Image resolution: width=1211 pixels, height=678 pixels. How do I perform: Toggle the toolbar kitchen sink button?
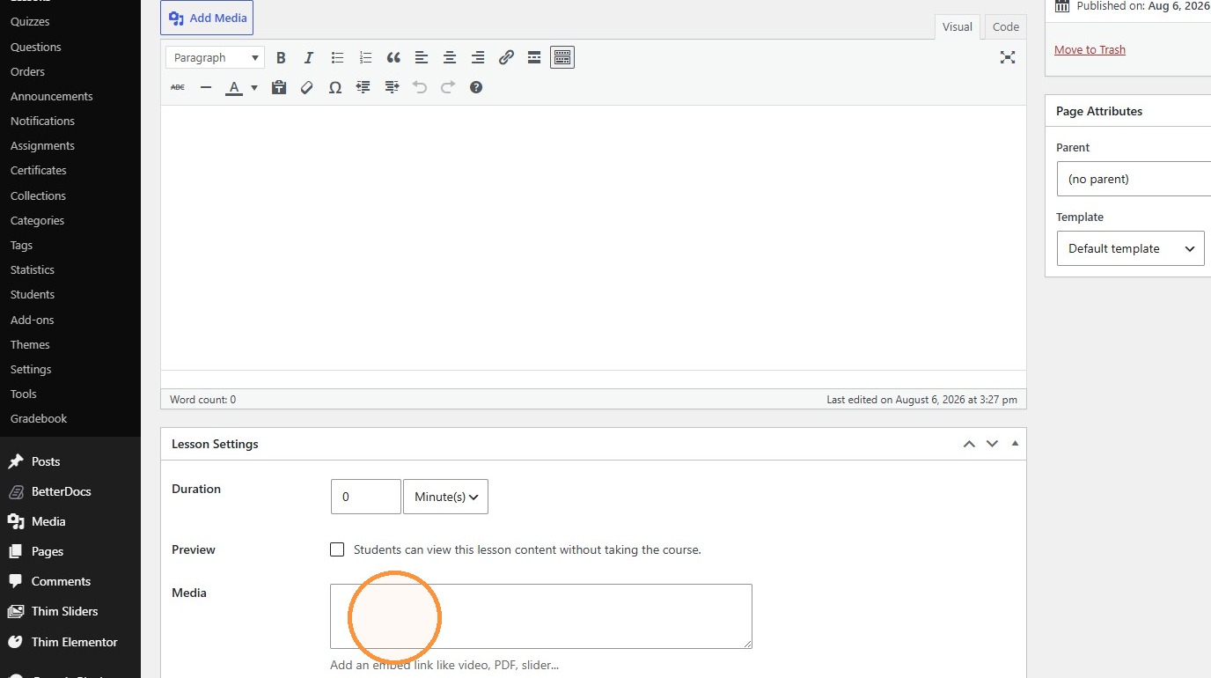pos(562,57)
